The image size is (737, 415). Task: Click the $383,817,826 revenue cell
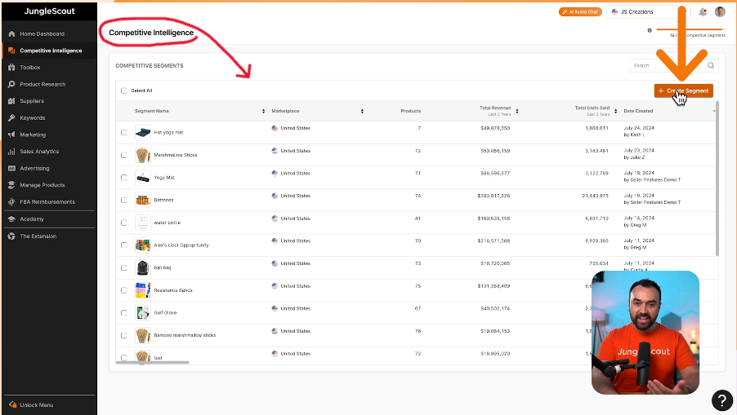pyautogui.click(x=494, y=196)
